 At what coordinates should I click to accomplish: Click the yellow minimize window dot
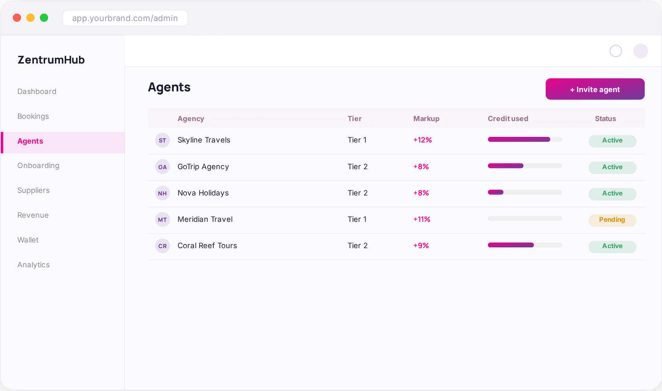point(30,18)
